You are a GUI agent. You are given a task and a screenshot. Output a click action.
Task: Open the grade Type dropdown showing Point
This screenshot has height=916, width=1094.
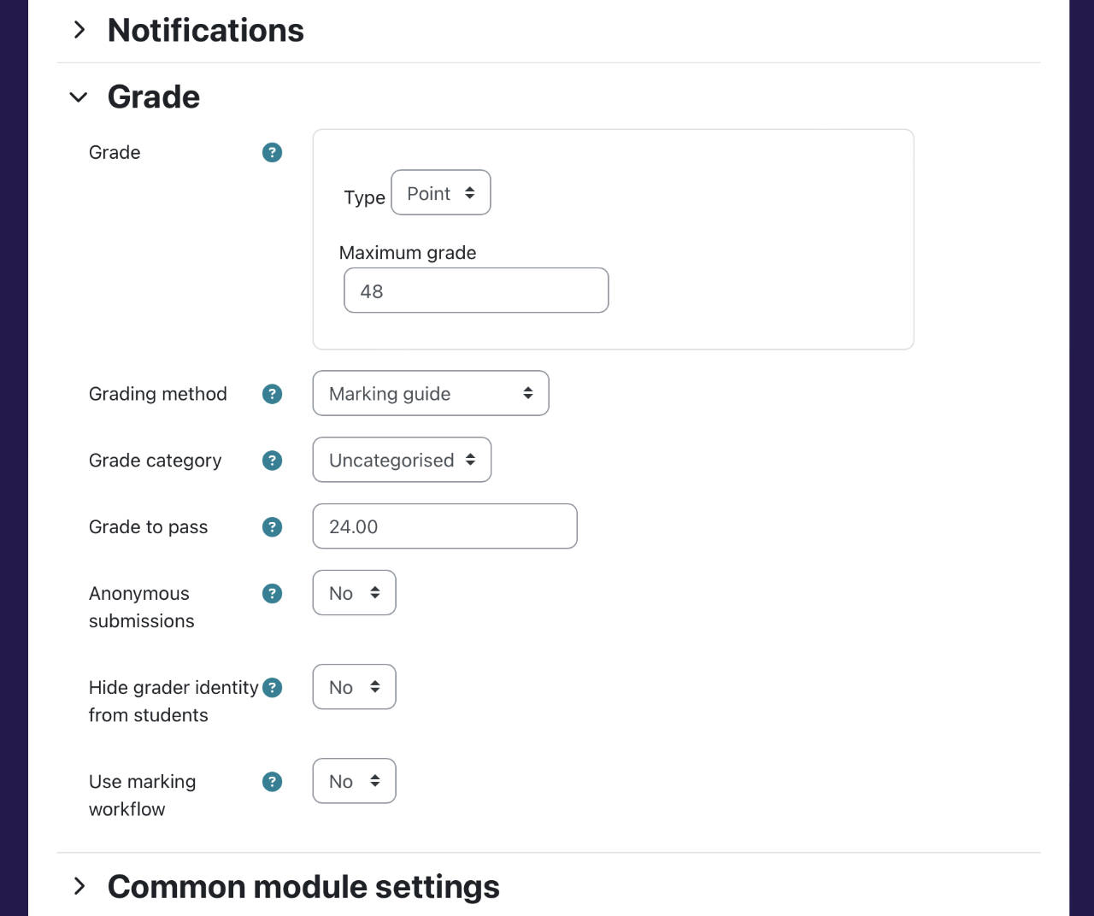[440, 192]
